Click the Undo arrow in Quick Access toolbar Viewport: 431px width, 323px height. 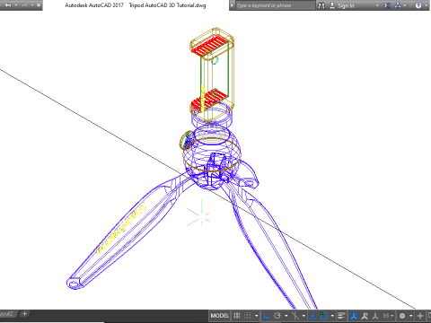pyautogui.click(x=8, y=5)
